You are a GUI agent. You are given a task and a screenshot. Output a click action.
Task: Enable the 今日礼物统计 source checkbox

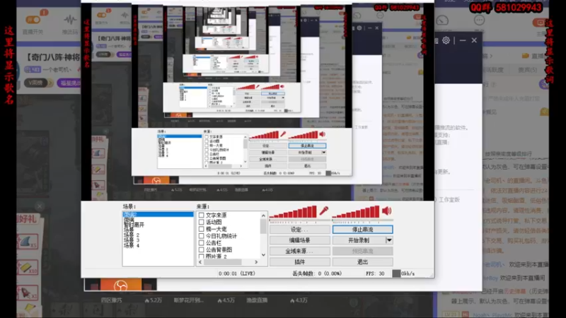pyautogui.click(x=202, y=236)
